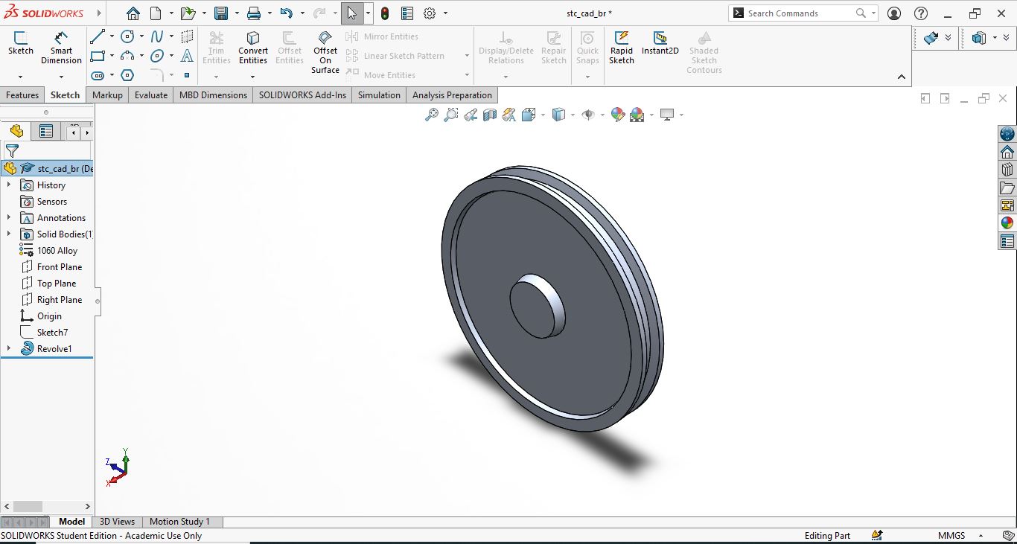1017x544 pixels.
Task: Open the Analysis Preparation tab
Action: pos(452,95)
